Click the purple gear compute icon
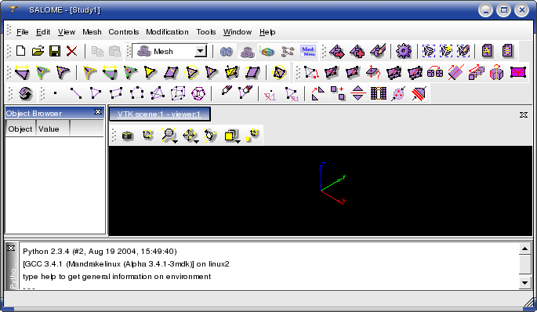Image resolution: width=537 pixels, height=312 pixels. (x=404, y=52)
